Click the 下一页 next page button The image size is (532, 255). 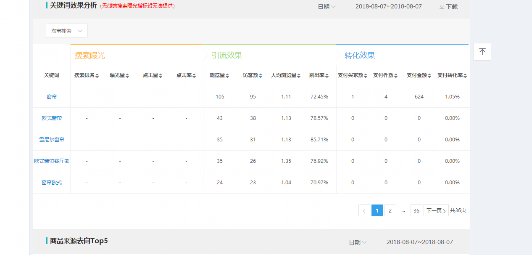click(436, 210)
